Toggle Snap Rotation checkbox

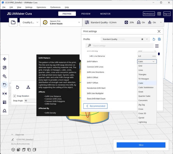[x=15, y=96]
